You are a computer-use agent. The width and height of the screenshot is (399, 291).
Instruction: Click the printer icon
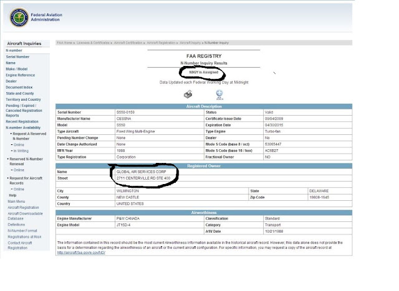click(x=188, y=95)
